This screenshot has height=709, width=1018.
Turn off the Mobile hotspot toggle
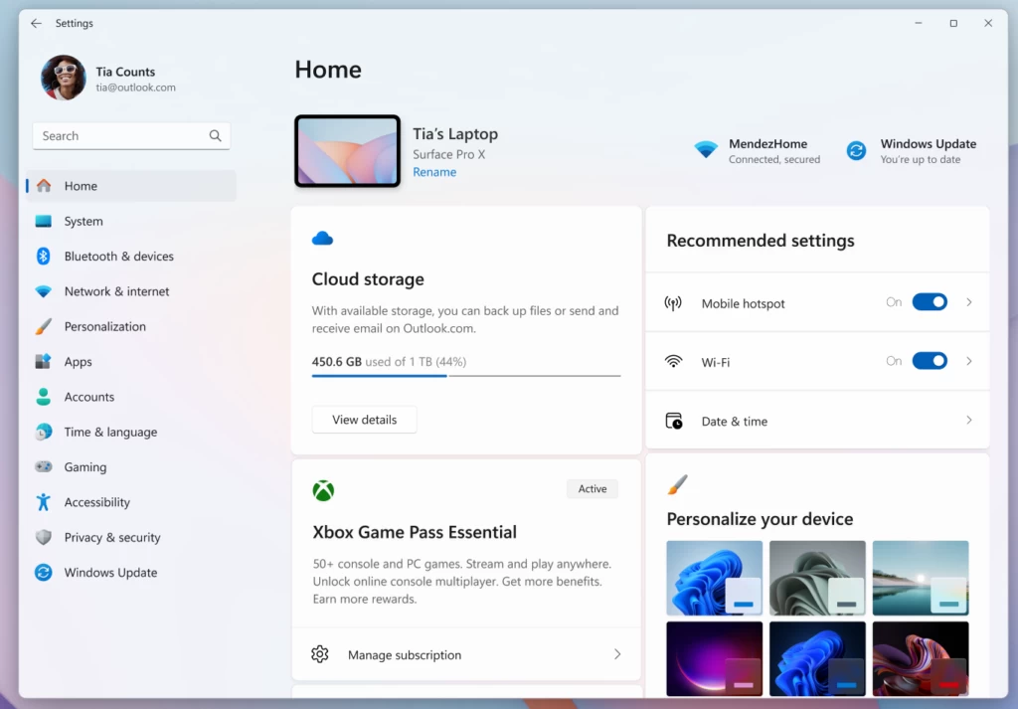point(930,301)
